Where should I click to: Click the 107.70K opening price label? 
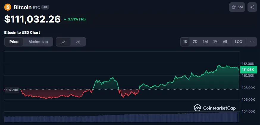click(12, 90)
